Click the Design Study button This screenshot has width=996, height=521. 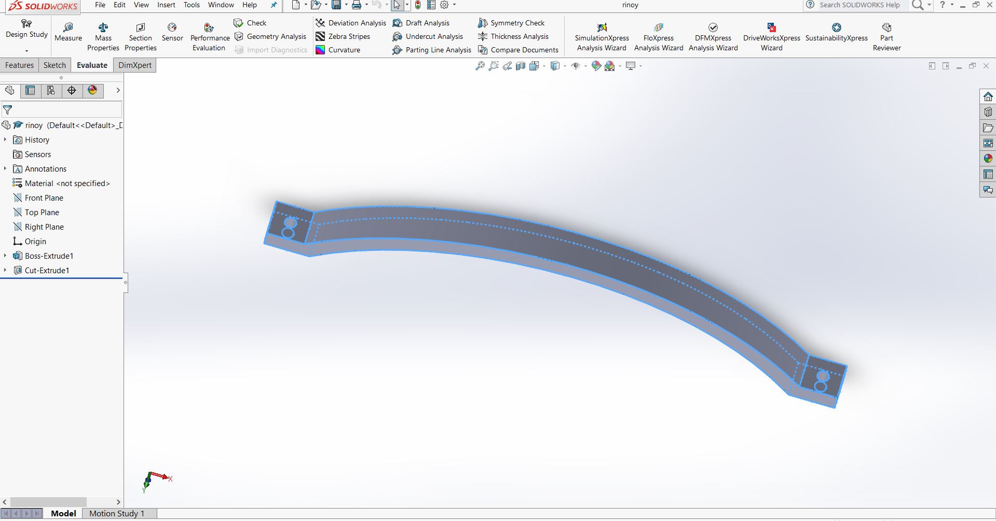26,29
